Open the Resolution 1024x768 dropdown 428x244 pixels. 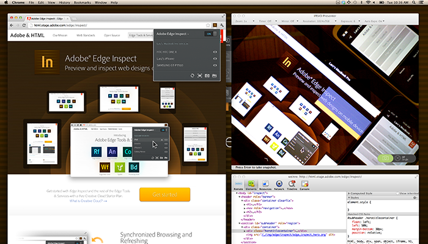pyautogui.click(x=320, y=21)
